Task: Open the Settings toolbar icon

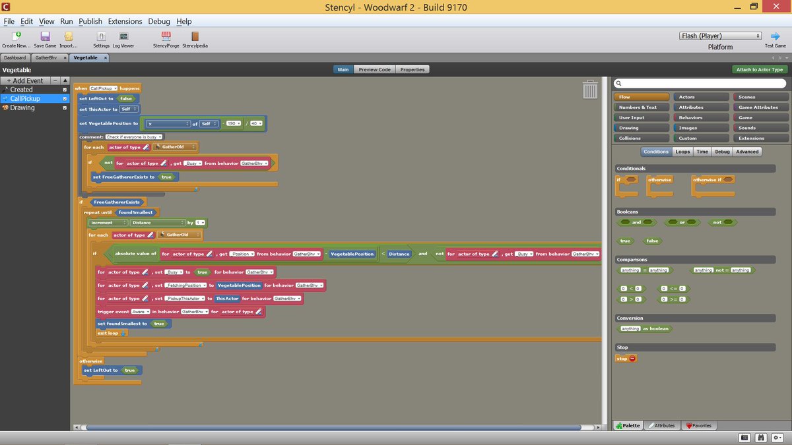Action: pos(101,37)
